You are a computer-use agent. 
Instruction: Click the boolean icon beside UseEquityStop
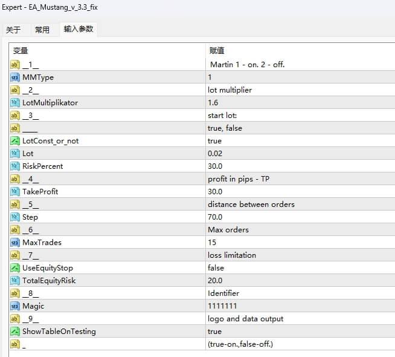(15, 268)
